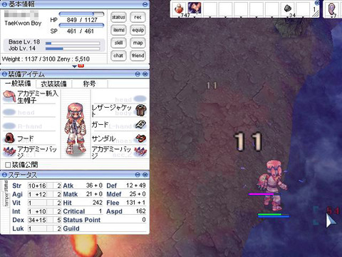Viewport: 342px width, 257px height.
Task: Click the right アカデミーバッジ accessory icon
Action: click(140, 151)
